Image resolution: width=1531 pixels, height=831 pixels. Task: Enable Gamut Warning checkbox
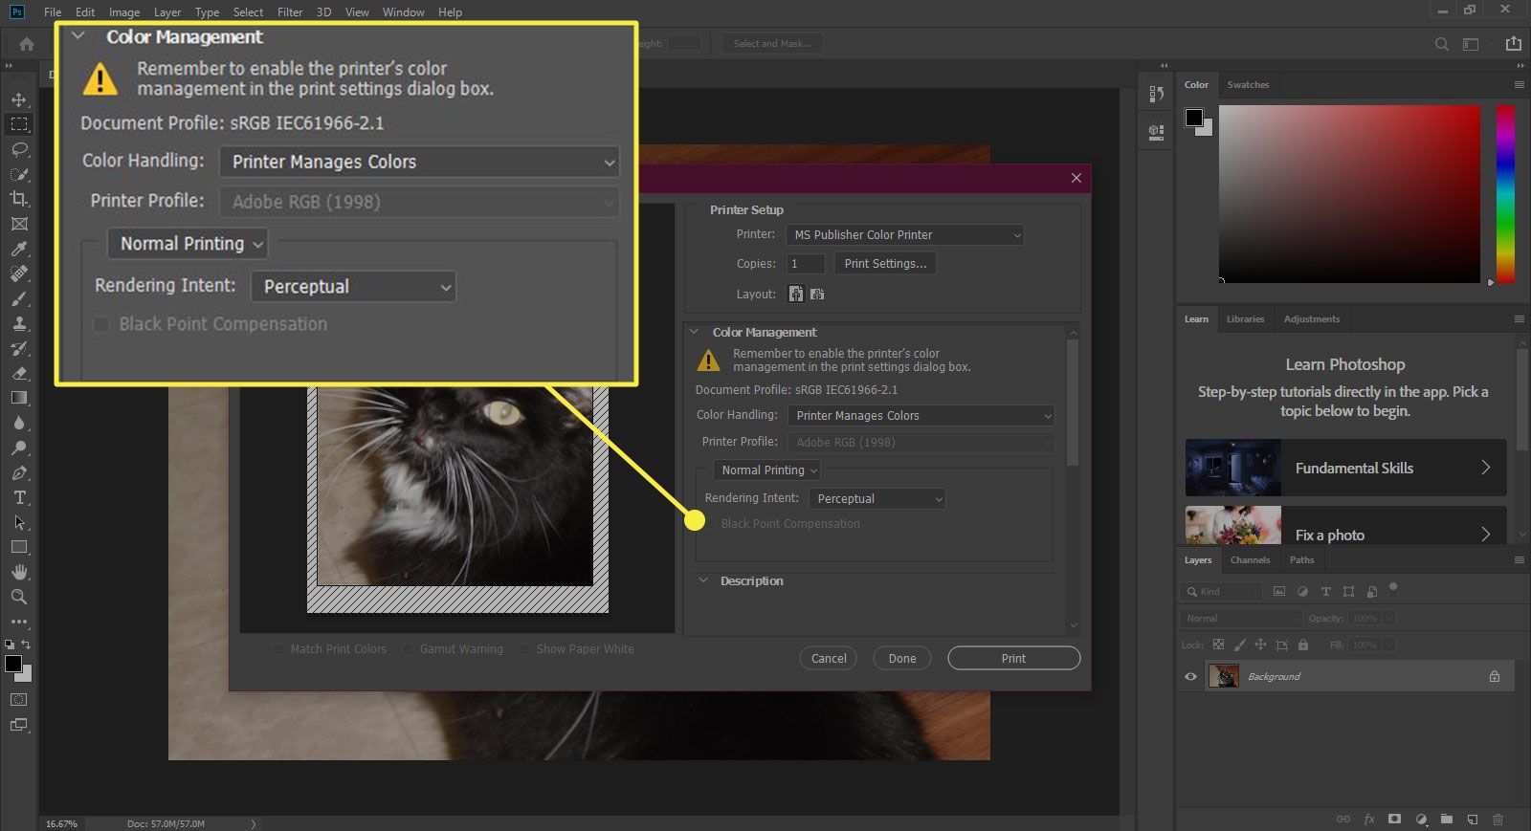(408, 649)
